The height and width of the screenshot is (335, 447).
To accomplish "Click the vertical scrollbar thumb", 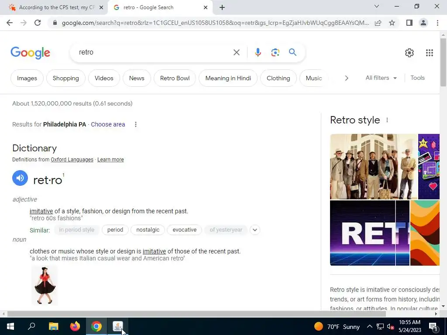I will pyautogui.click(x=443, y=62).
